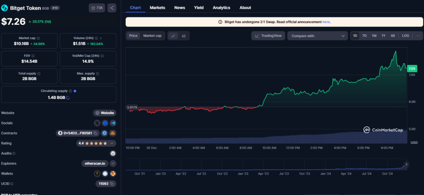Click the #19 rank badge
The image size is (424, 195).
[55, 8]
